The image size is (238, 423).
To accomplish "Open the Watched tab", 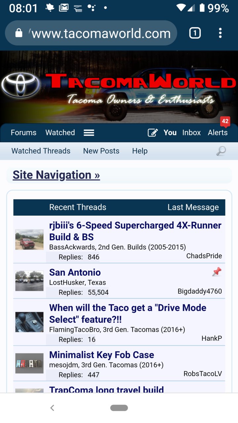I will coord(60,133).
